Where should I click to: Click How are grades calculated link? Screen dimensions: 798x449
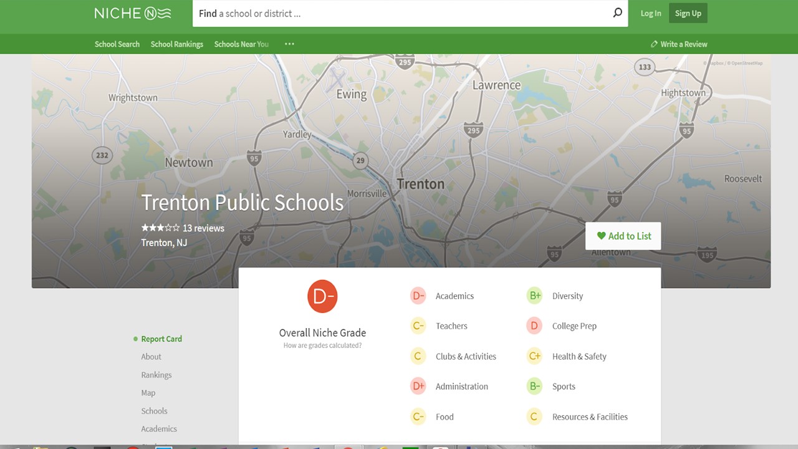tap(322, 345)
